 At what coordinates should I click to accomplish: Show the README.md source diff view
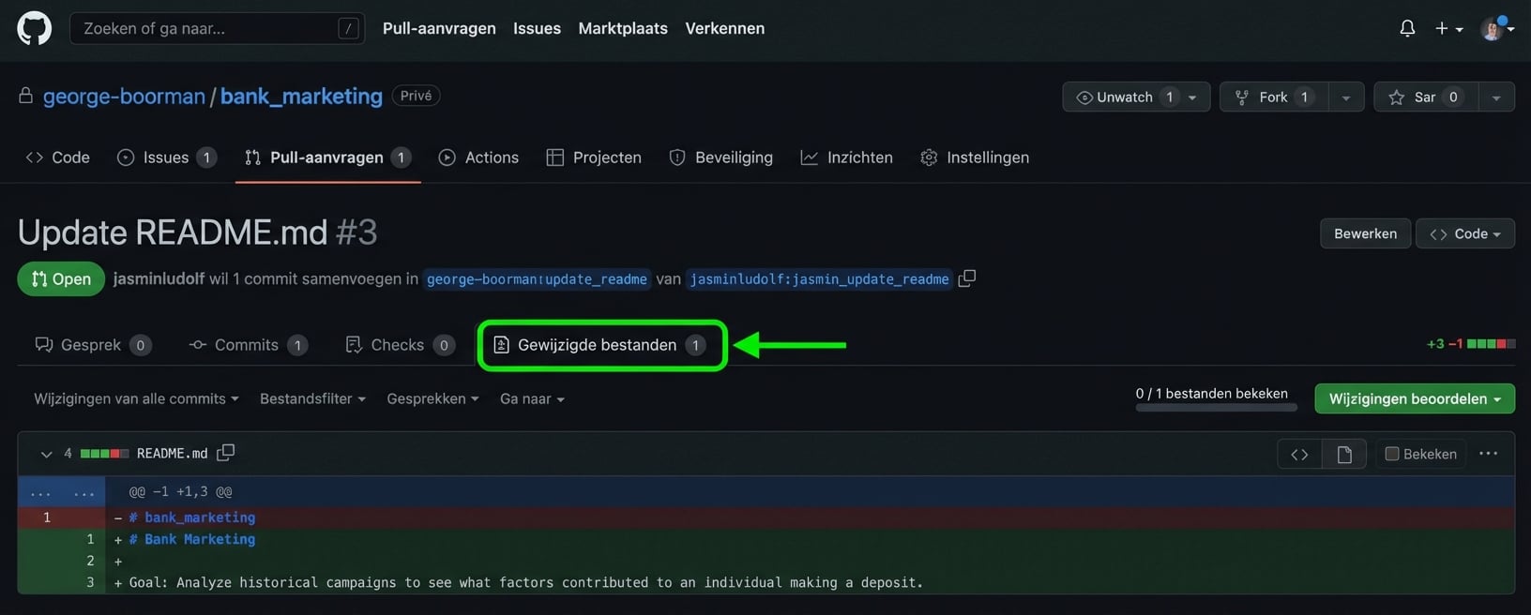tap(1299, 454)
